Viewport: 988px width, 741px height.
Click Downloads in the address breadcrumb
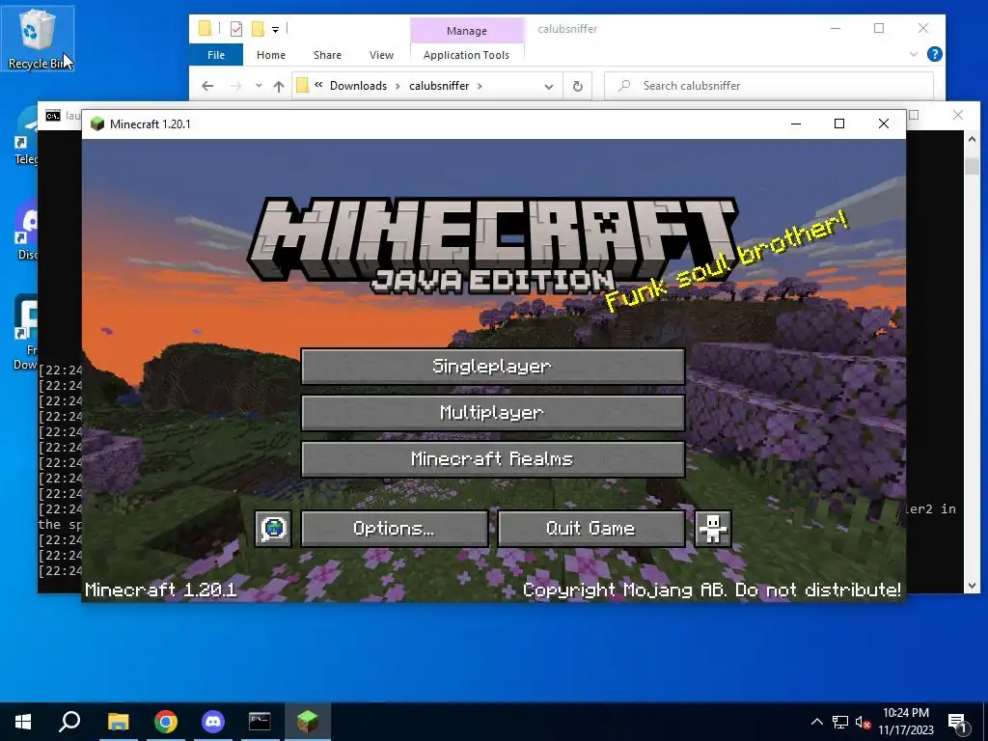pos(358,86)
